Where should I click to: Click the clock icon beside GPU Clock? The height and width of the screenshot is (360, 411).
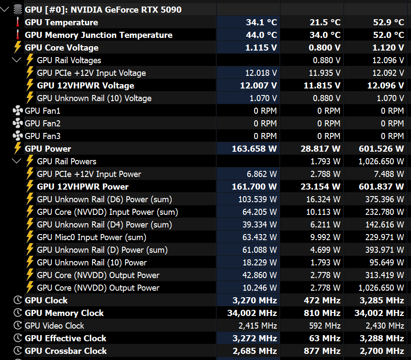[17, 300]
